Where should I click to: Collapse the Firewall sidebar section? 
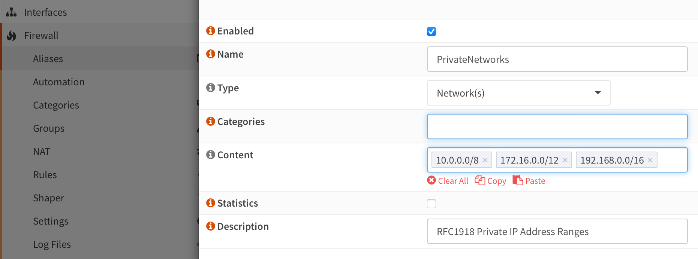[x=41, y=36]
